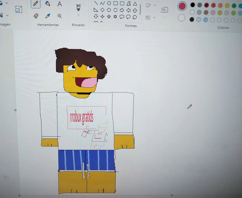The image size is (242, 198).
Task: Choose the Triangle shape
Action: (x=135, y=4)
